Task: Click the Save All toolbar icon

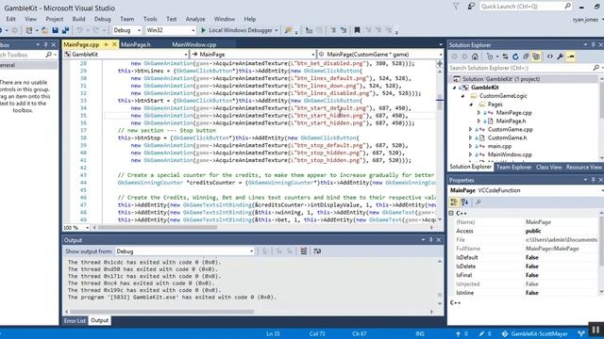Action: 65,30
